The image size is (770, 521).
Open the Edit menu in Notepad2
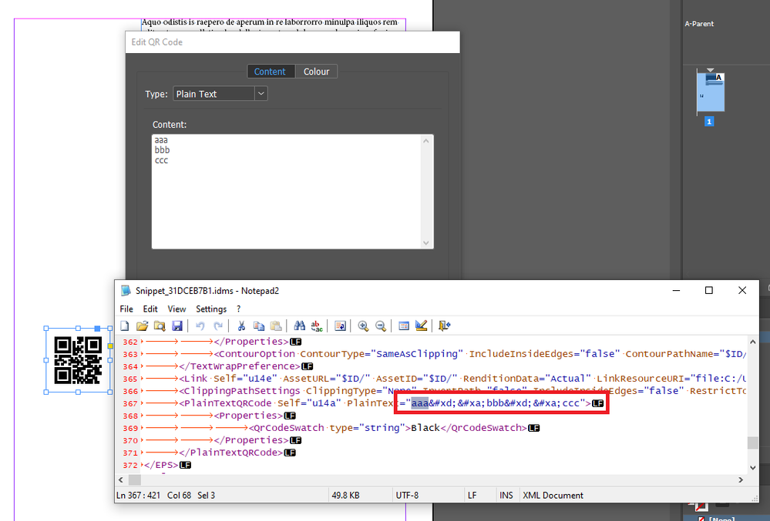point(150,309)
